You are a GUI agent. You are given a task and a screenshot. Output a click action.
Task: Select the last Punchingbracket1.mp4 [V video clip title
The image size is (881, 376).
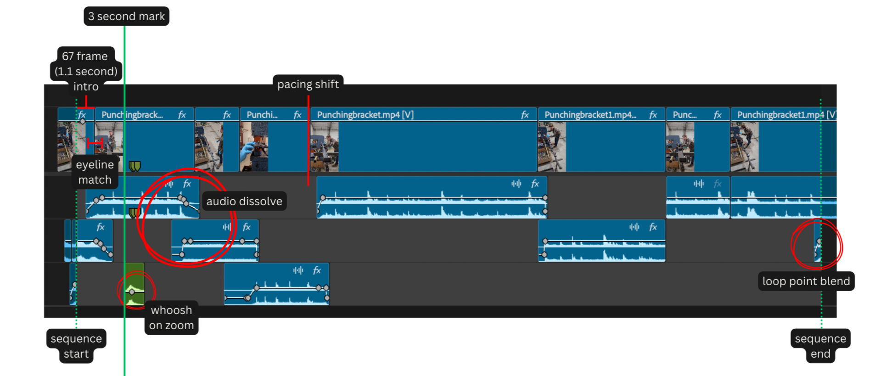tap(780, 115)
